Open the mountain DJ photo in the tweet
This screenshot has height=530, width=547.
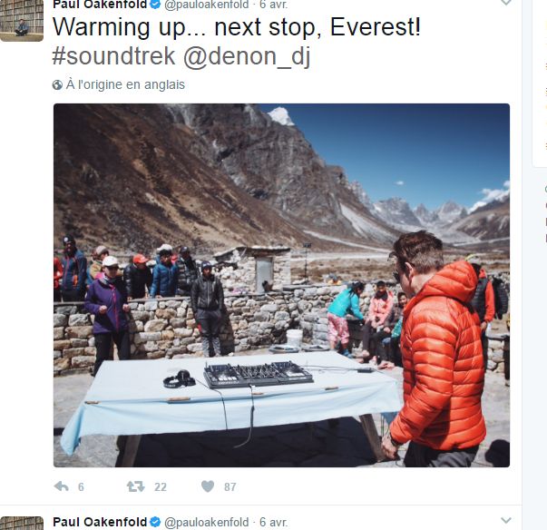pyautogui.click(x=281, y=285)
